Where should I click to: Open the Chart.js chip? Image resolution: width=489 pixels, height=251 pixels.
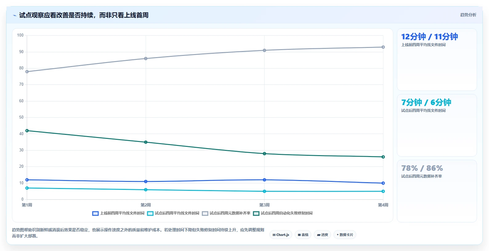coord(281,235)
